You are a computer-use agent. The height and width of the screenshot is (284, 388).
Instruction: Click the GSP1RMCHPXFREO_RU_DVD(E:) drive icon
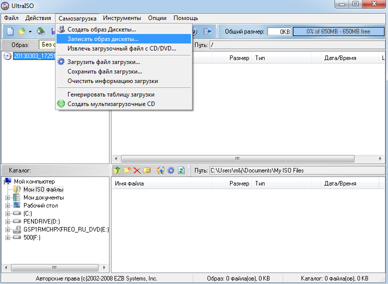(x=17, y=229)
